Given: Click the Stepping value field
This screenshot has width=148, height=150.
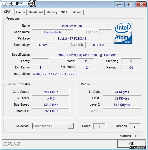Looking at the screenshot, I should (x=131, y=61).
